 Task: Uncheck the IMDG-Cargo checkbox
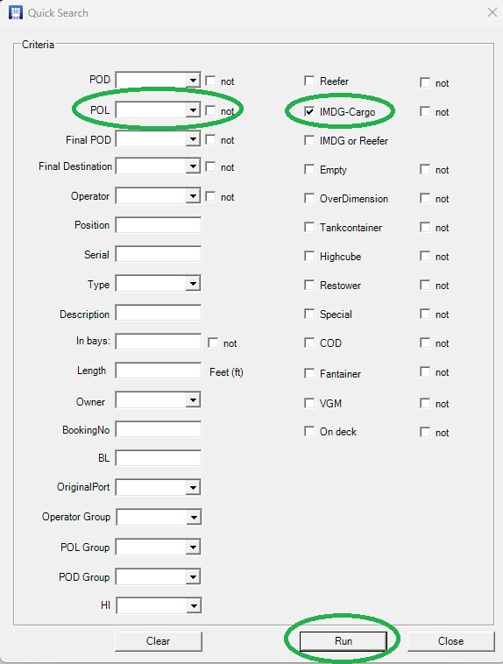click(309, 112)
